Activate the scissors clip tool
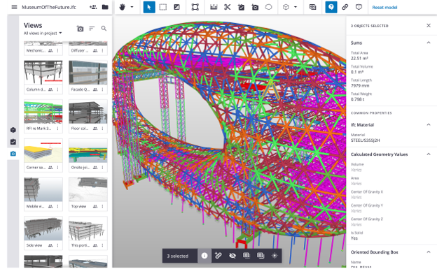 click(x=228, y=7)
